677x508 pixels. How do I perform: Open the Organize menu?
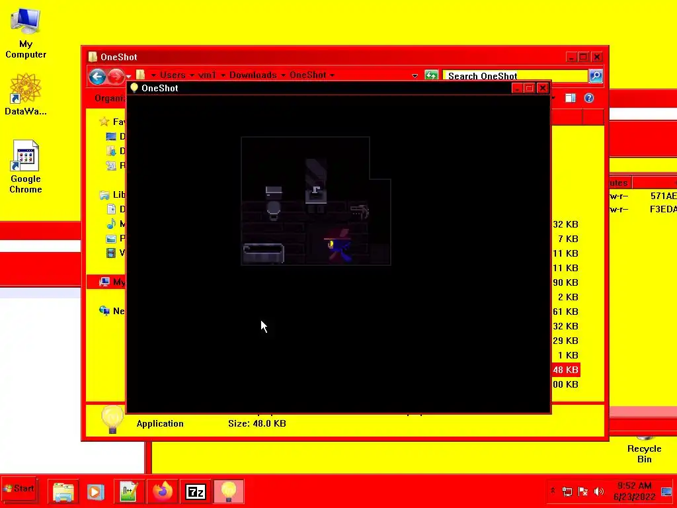(110, 98)
